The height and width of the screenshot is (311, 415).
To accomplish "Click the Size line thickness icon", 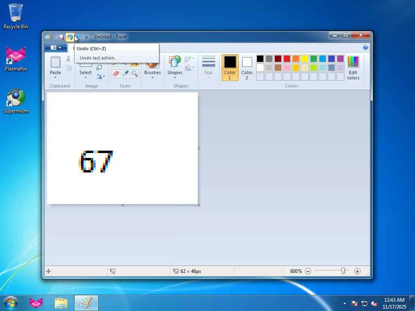I will pos(209,62).
